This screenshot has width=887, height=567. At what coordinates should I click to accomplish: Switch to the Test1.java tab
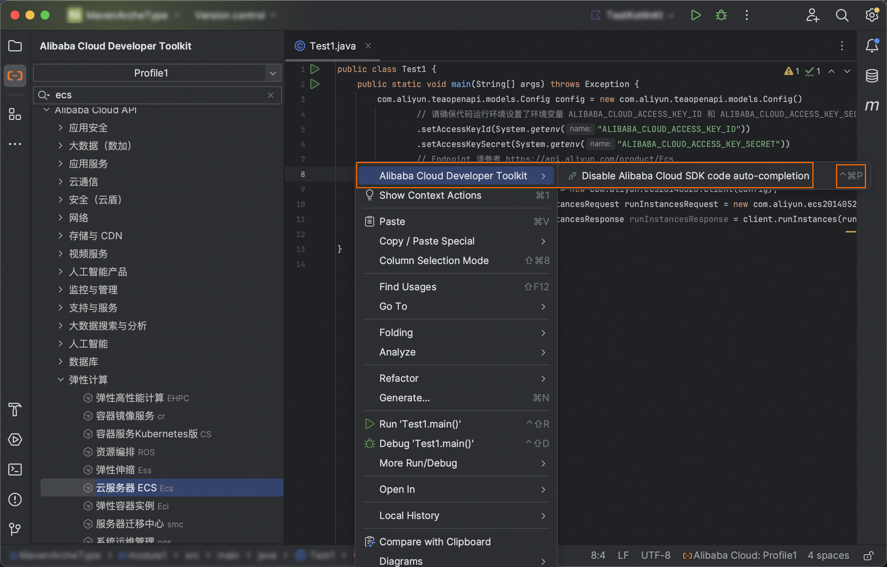click(332, 46)
